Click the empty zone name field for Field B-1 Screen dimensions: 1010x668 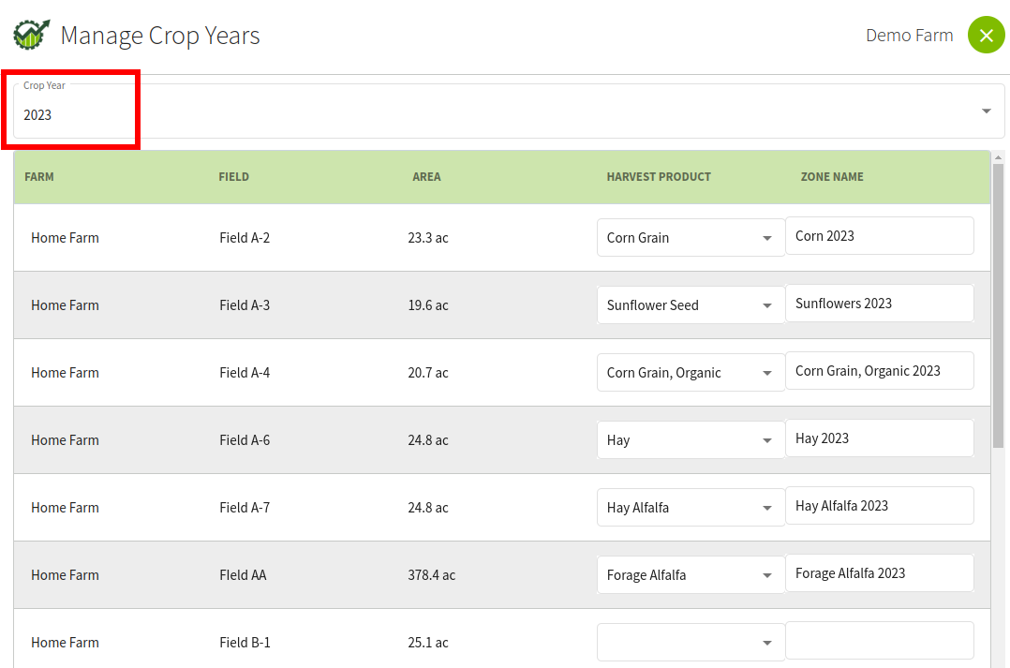click(x=879, y=640)
